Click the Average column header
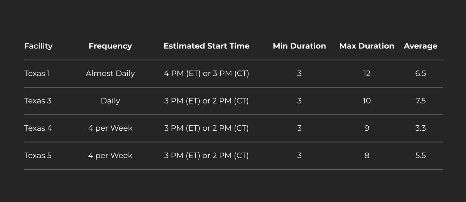The width and height of the screenshot is (466, 202). (x=420, y=46)
